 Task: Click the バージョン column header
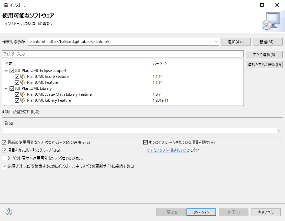pos(190,63)
